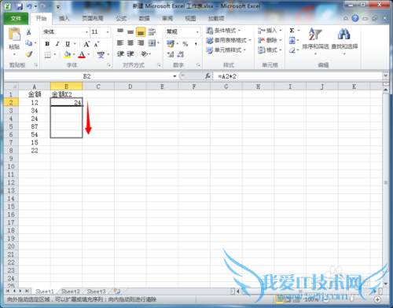This screenshot has height=308, width=393.
Task: Click the formula bar containing =A2*2
Action: click(298, 76)
